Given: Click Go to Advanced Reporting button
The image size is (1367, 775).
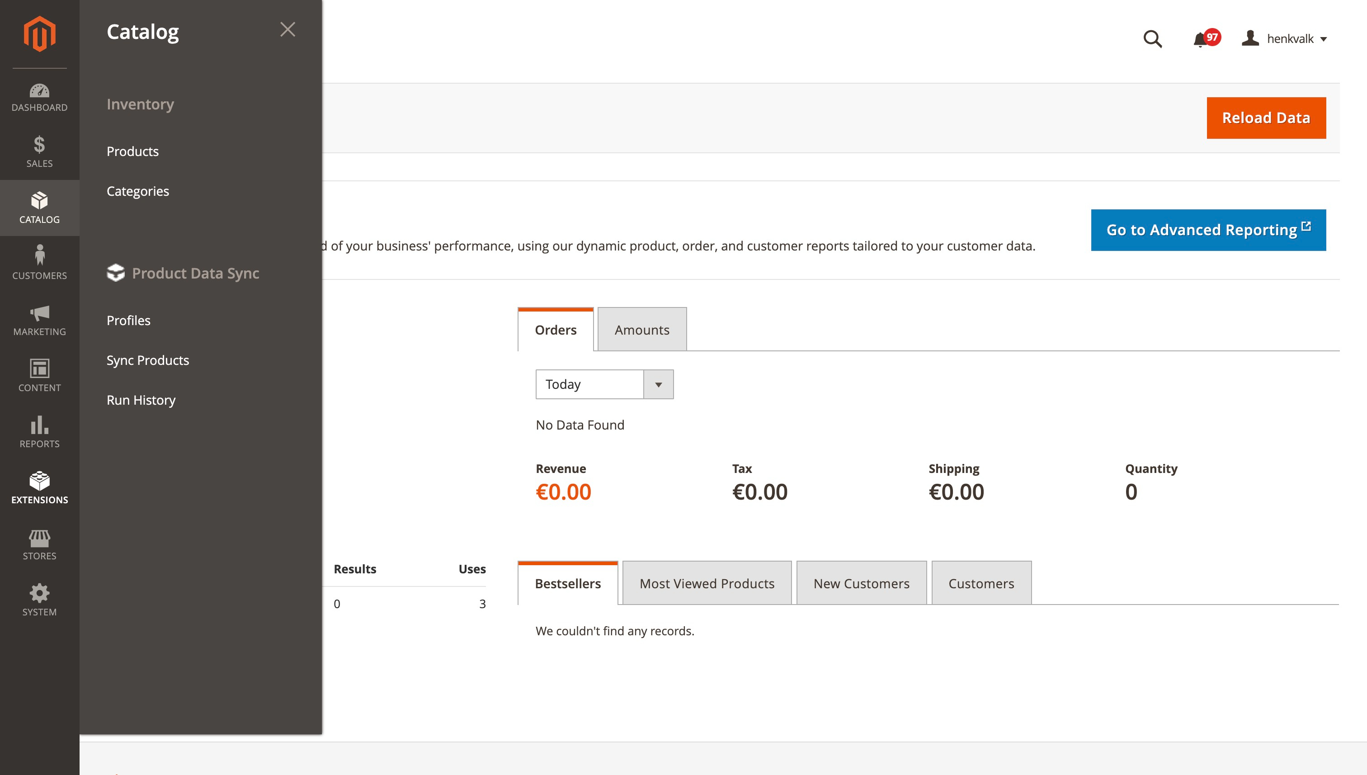Looking at the screenshot, I should pos(1208,230).
